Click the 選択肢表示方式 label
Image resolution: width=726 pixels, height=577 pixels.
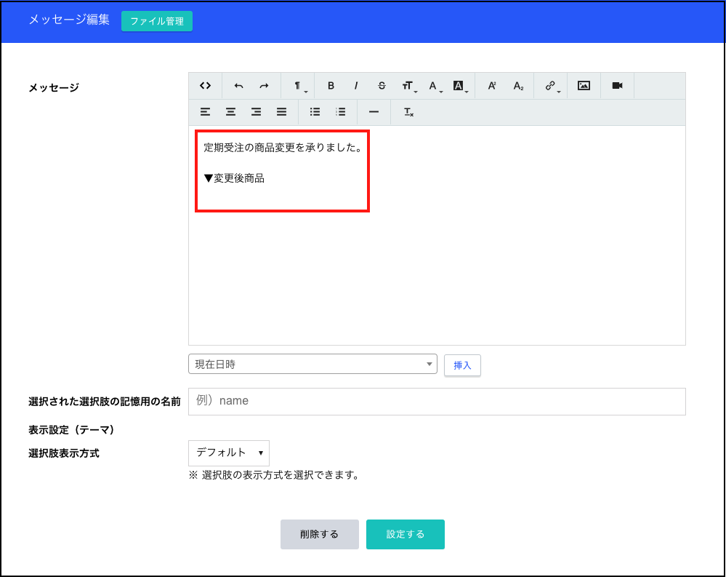click(64, 453)
